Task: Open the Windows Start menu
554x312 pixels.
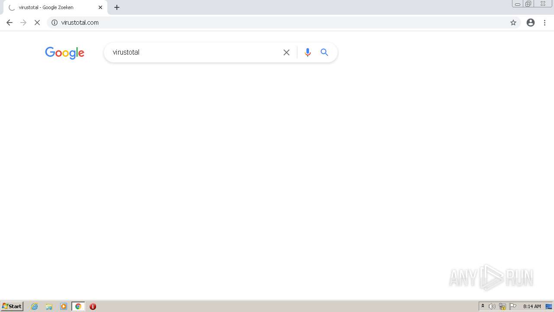Action: coord(12,306)
